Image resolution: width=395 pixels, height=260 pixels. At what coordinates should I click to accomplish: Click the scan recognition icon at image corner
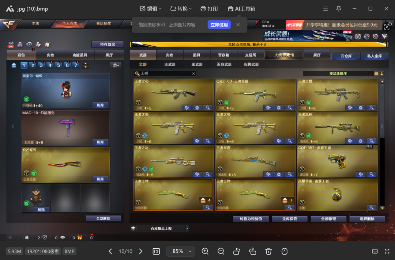pos(387,27)
